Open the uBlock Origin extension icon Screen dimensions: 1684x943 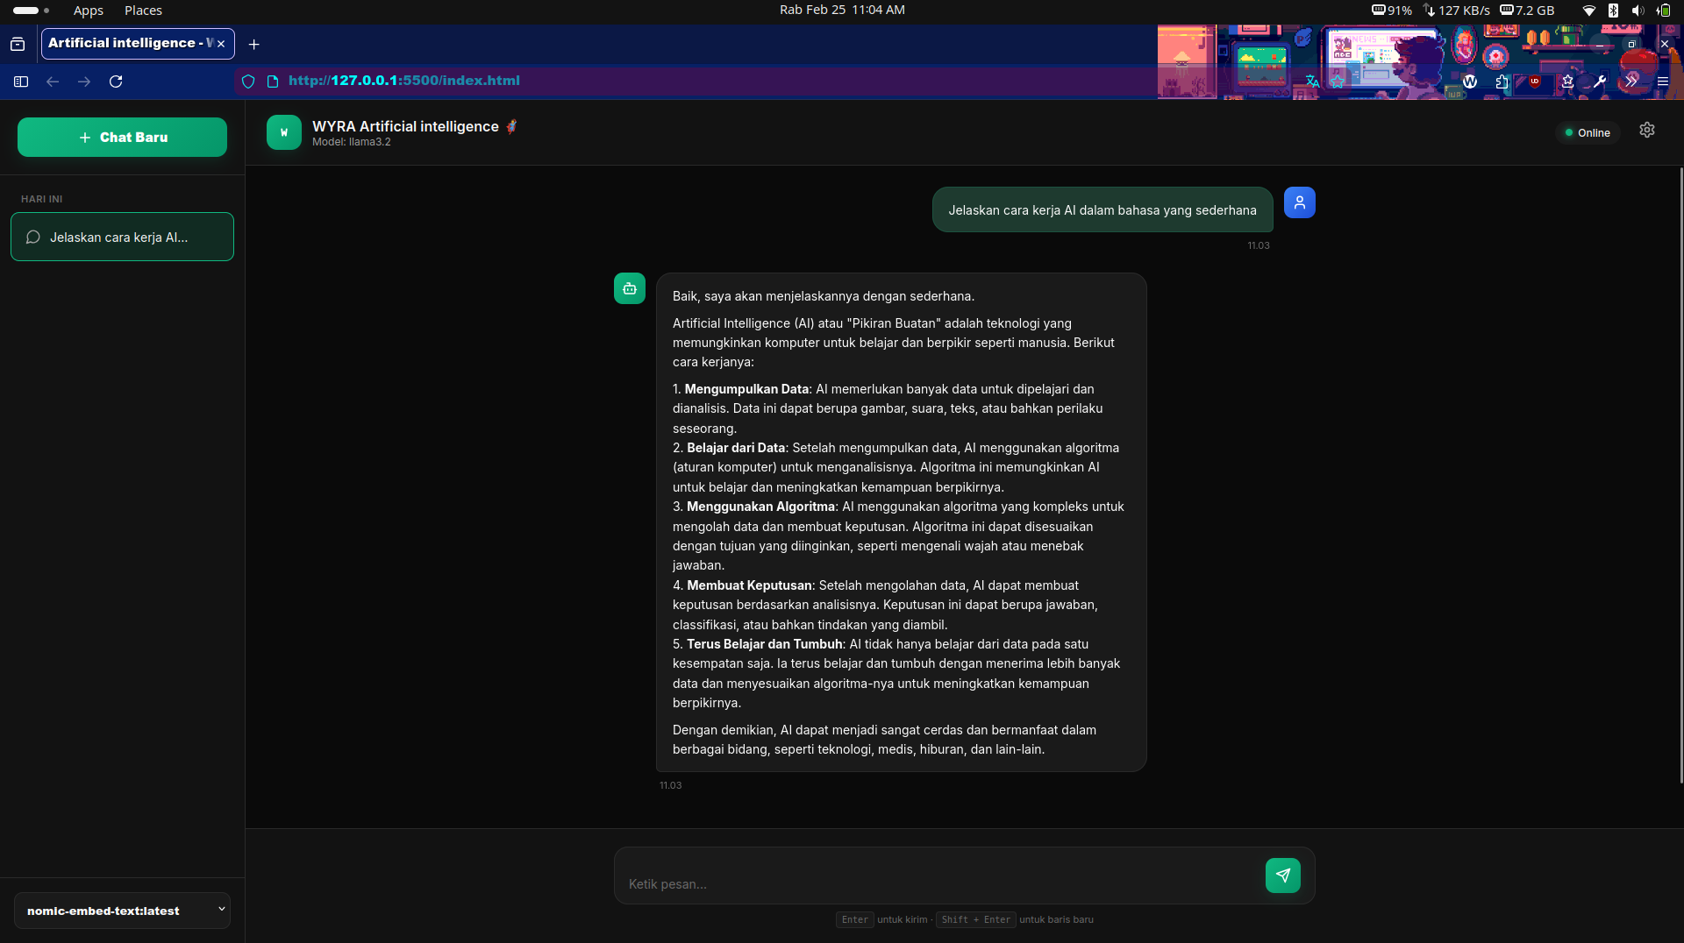point(1534,82)
